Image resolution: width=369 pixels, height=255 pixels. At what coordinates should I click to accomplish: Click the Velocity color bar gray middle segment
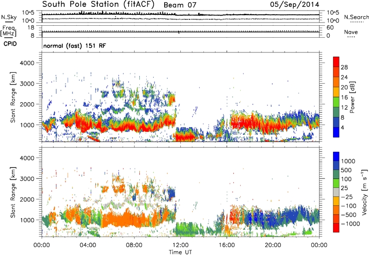(336, 192)
